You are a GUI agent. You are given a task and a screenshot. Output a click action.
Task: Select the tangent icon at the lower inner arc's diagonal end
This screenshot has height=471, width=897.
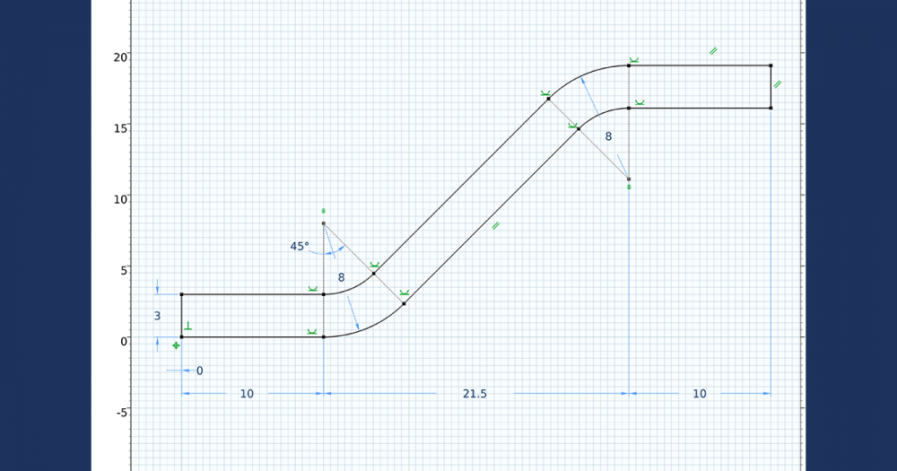[x=375, y=265]
